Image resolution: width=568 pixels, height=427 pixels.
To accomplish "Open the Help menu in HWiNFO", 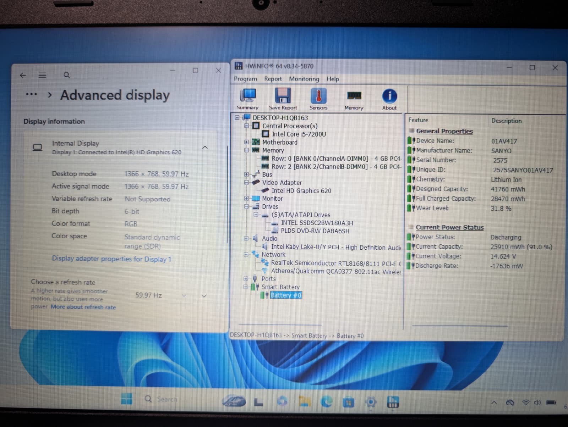I will pos(333,79).
